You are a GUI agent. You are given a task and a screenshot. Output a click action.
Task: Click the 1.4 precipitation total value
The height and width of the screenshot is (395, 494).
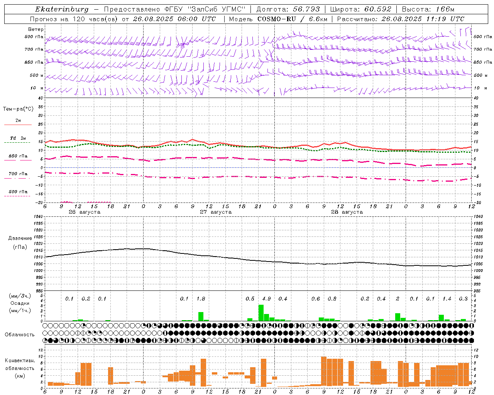click(447, 299)
